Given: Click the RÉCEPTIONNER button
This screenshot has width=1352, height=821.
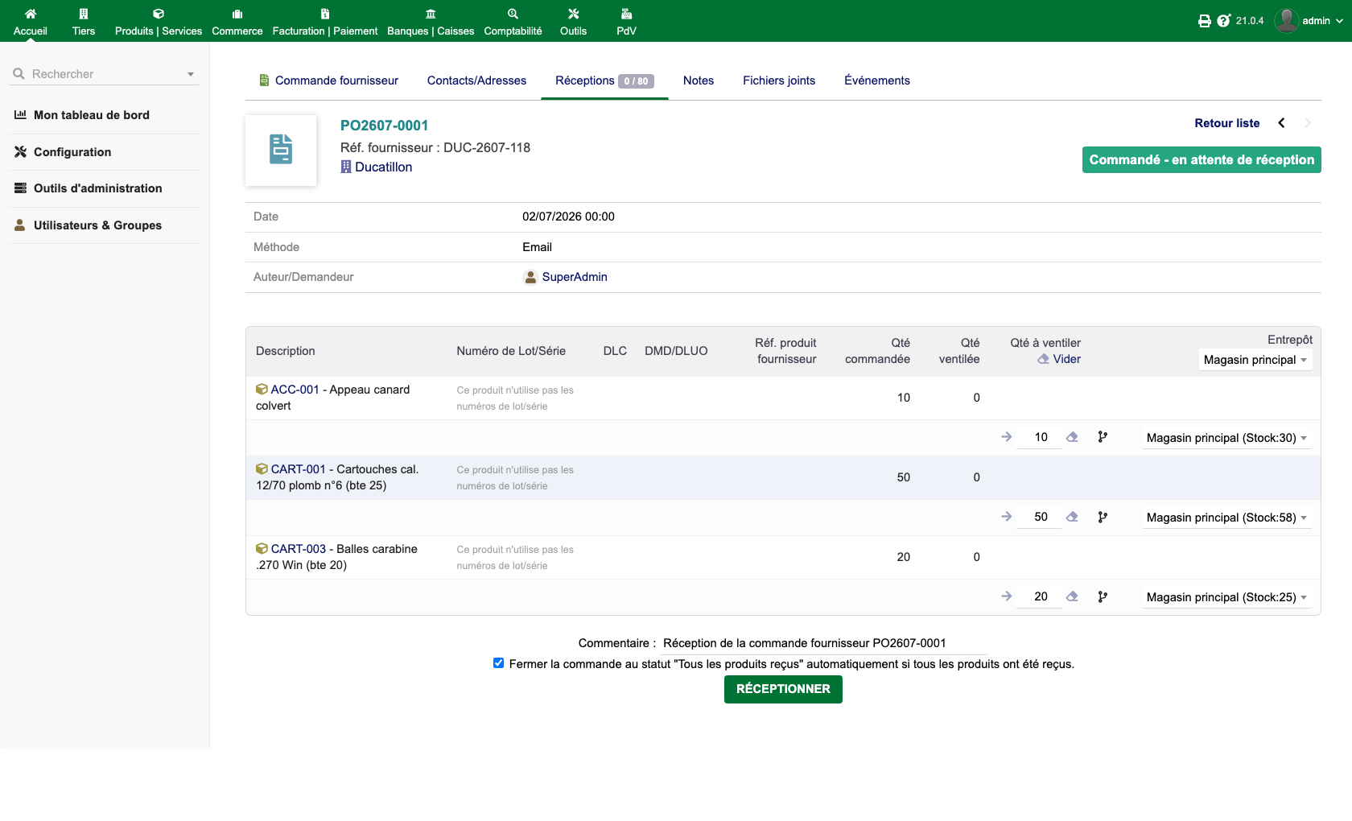Looking at the screenshot, I should click(783, 689).
